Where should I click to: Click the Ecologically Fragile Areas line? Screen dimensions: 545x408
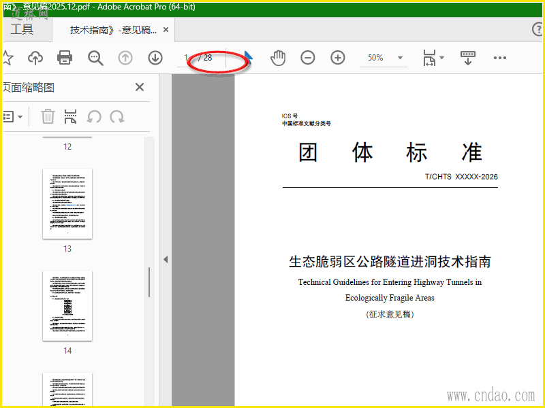[x=390, y=298]
